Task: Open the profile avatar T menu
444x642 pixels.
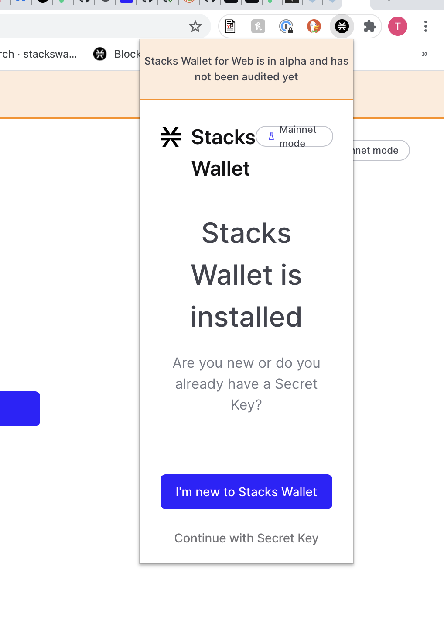Action: click(397, 26)
